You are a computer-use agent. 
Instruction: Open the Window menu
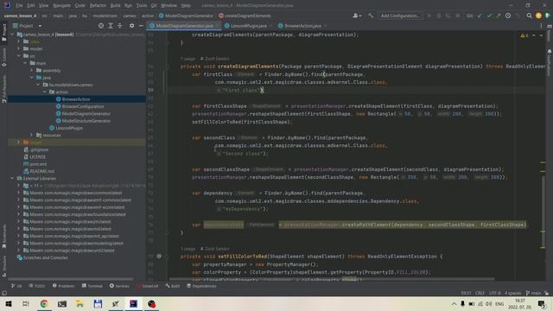pyautogui.click(x=168, y=6)
